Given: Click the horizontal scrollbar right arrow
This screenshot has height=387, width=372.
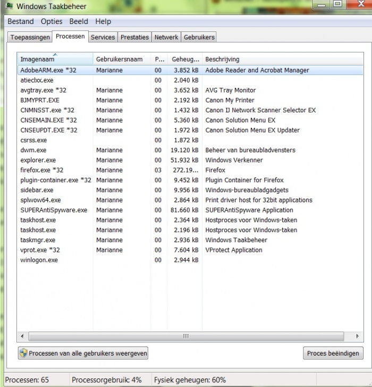Looking at the screenshot, I should [x=357, y=336].
